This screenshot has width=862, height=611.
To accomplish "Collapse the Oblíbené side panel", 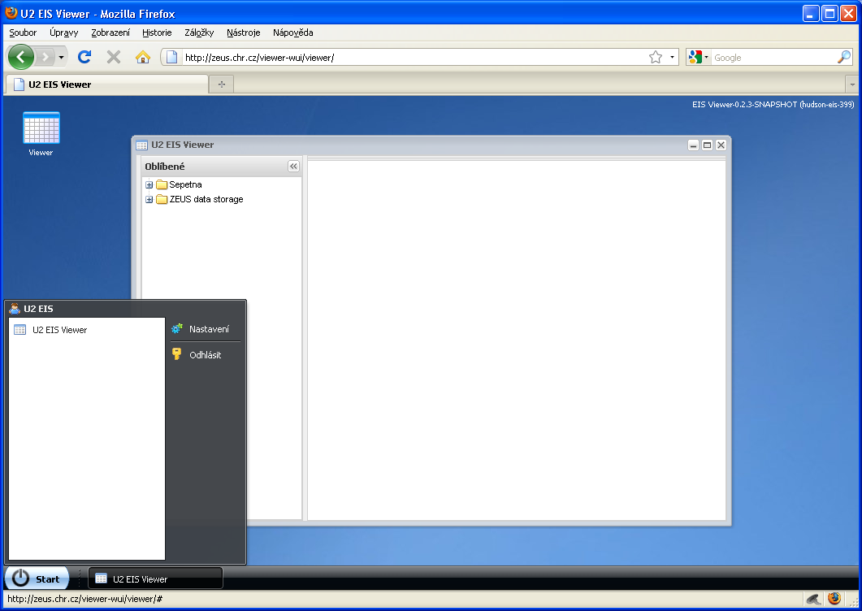I will click(x=293, y=166).
